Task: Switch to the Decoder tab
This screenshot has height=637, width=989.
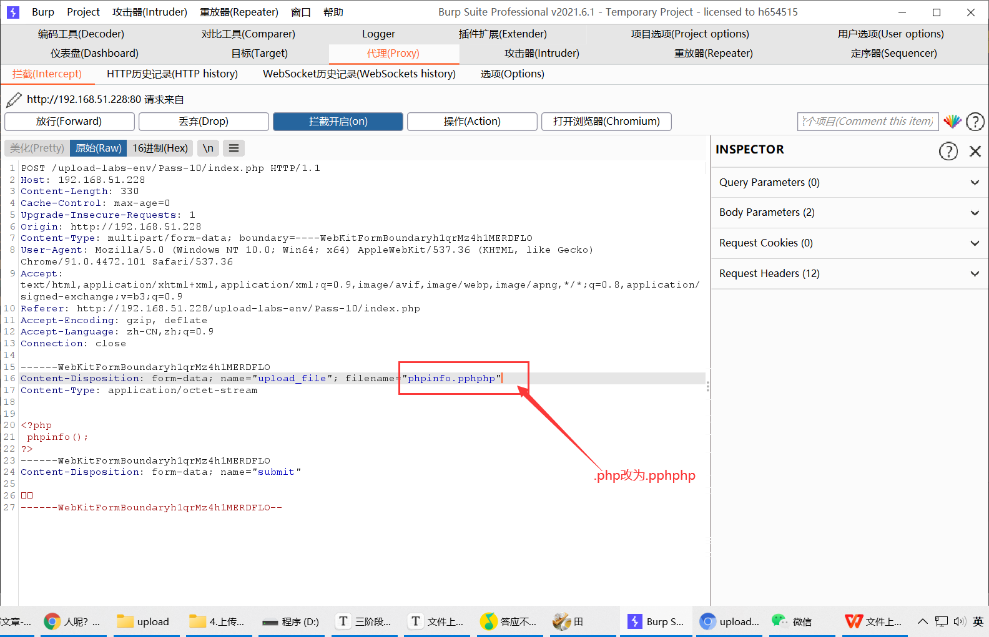Action: point(81,34)
